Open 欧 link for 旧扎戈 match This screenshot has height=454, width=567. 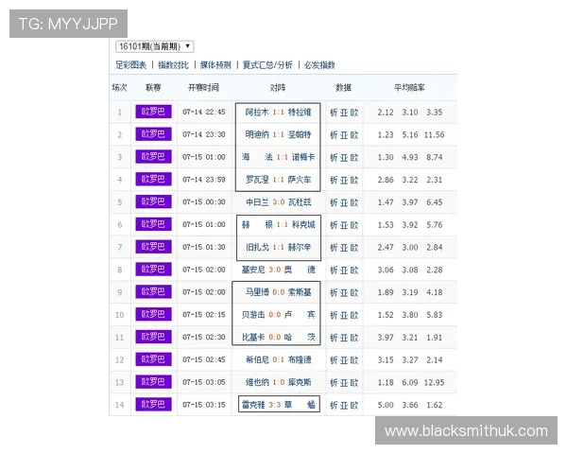click(354, 248)
